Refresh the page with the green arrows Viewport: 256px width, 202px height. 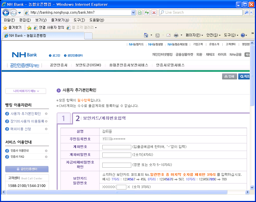147,13
